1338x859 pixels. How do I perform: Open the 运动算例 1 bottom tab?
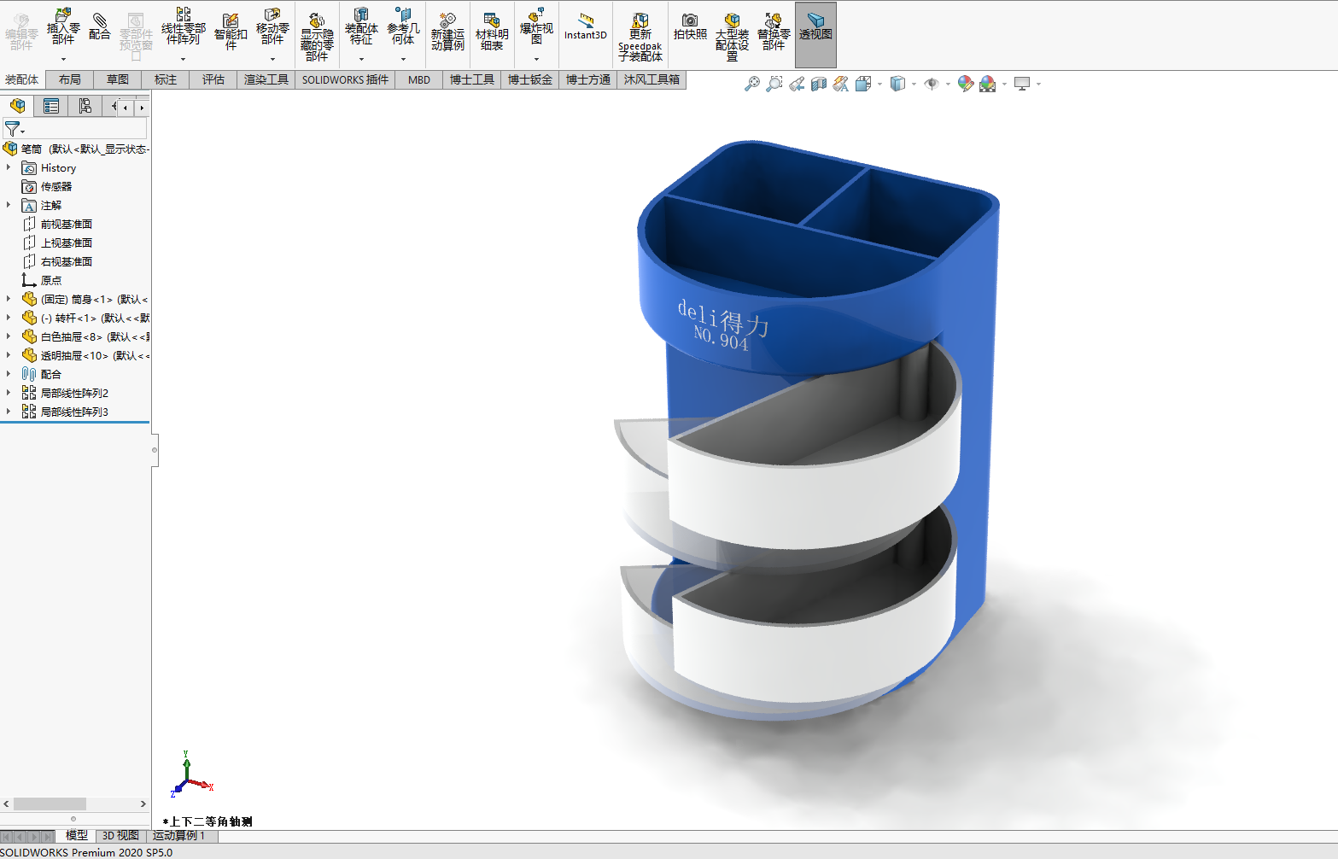coord(178,836)
